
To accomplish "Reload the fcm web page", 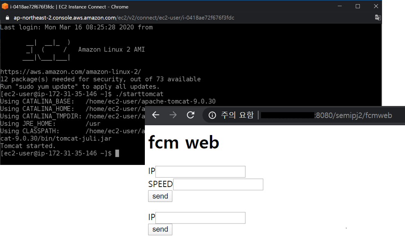I will tap(190, 115).
